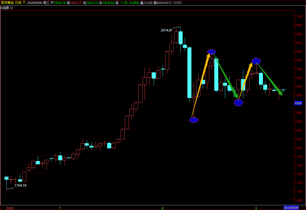The height and width of the screenshot is (210, 306).
Task: Select the 现货黄金 instrument name
Action: (7, 3)
